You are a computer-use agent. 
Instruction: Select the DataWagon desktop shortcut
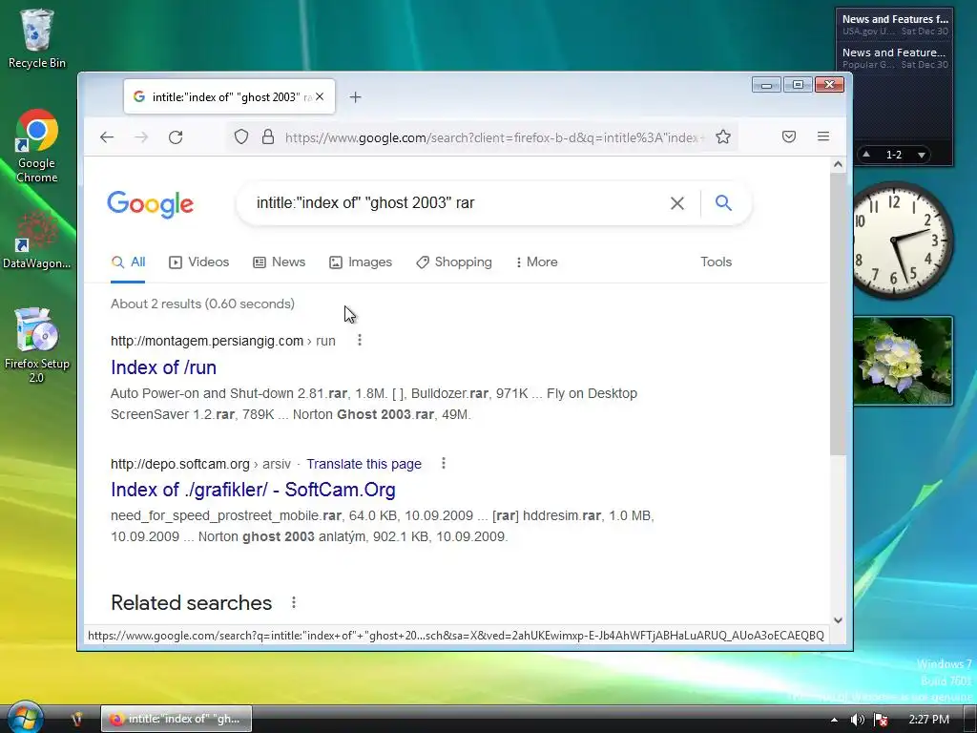[37, 240]
